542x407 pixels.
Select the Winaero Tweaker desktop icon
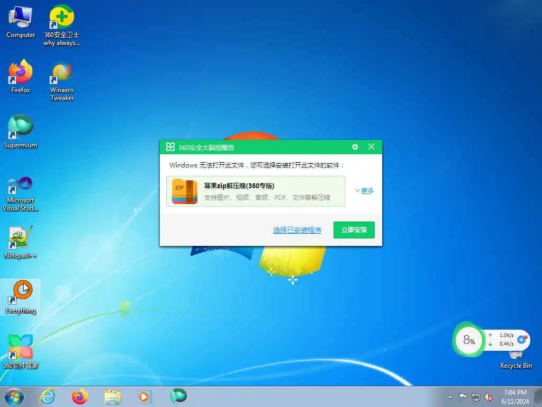click(62, 81)
